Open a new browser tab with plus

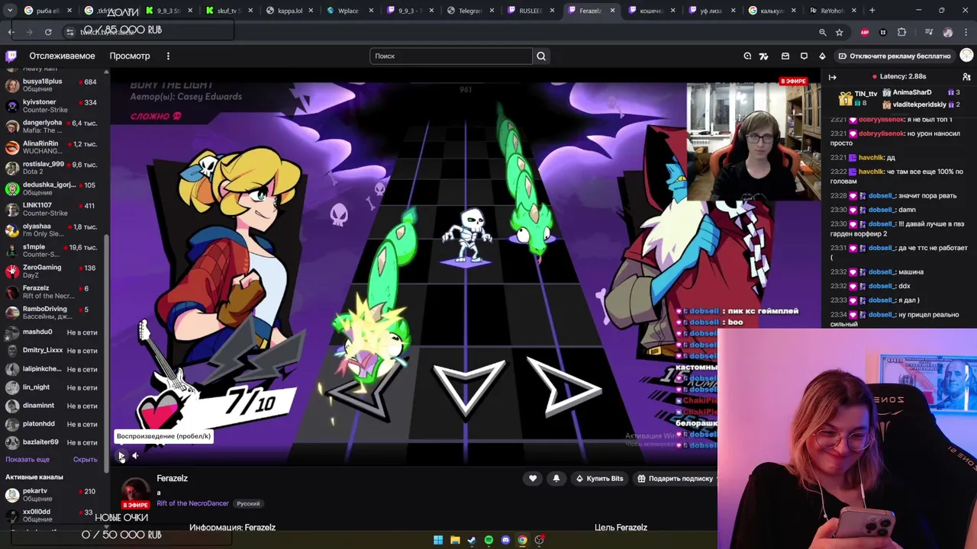tap(872, 11)
